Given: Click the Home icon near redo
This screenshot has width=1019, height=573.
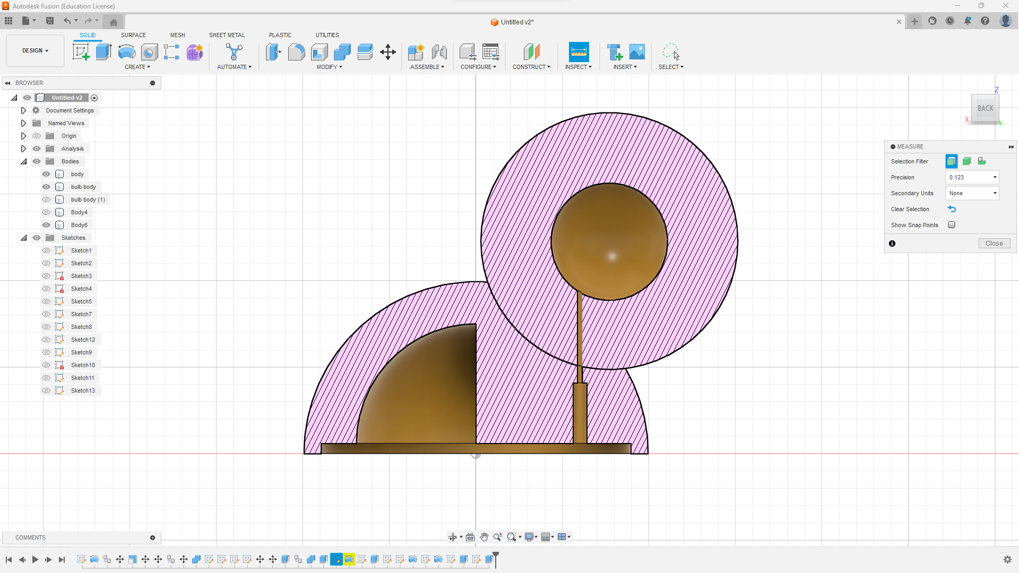Looking at the screenshot, I should [x=113, y=22].
